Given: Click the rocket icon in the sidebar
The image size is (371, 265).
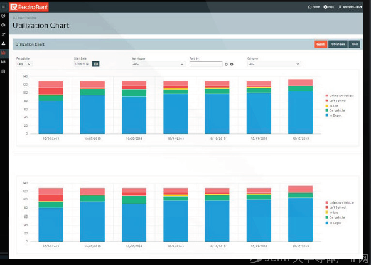Looking at the screenshot, I should point(3,34).
